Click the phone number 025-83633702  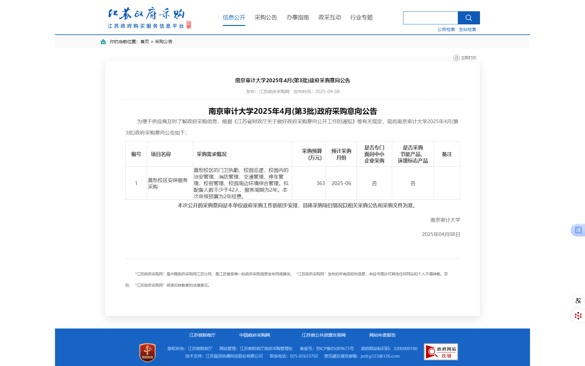tap(304, 356)
